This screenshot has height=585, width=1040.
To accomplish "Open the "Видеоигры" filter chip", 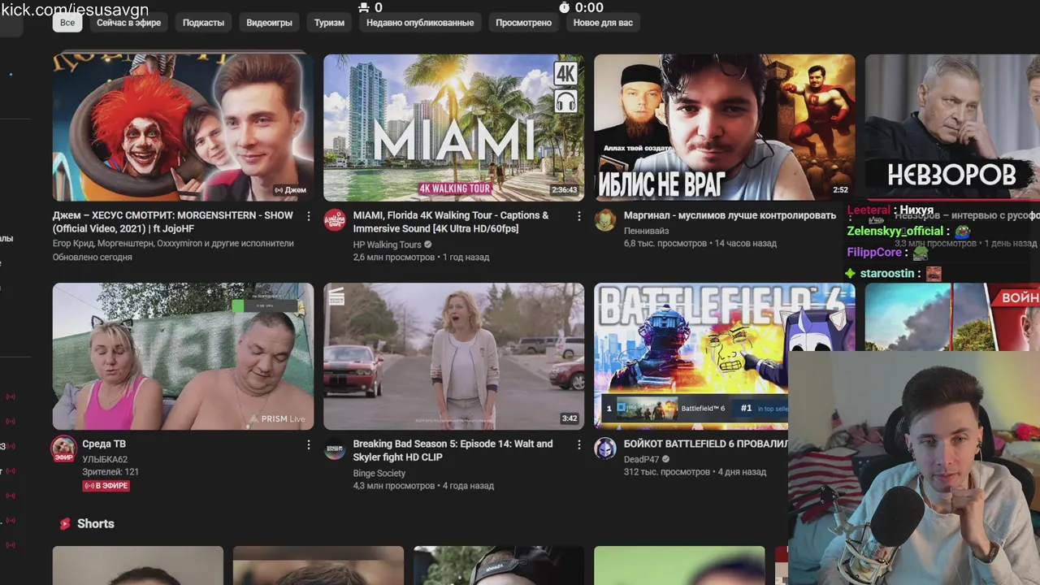I will pos(269,23).
